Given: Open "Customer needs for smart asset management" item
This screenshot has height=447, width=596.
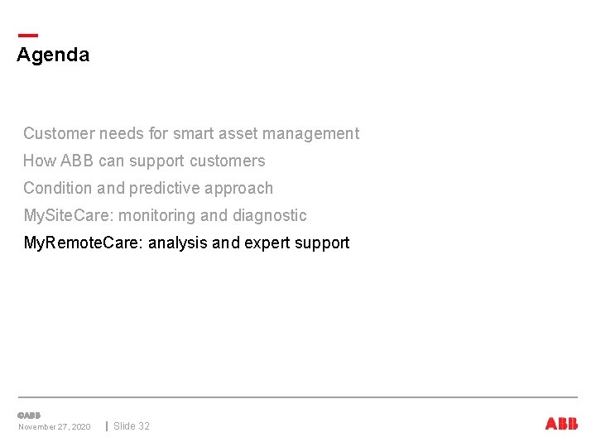Looking at the screenshot, I should tap(191, 133).
